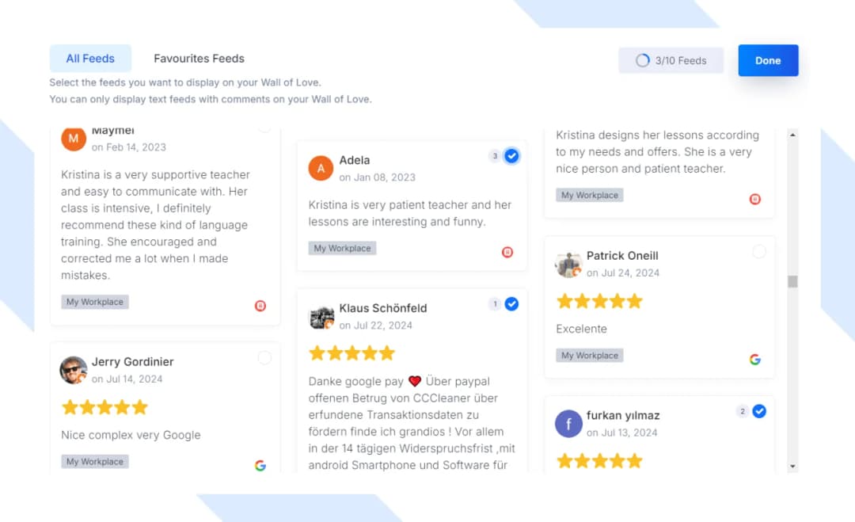The width and height of the screenshot is (855, 522).
Task: Deselect Klaus Schönfeld's review checkmark
Action: click(x=511, y=303)
